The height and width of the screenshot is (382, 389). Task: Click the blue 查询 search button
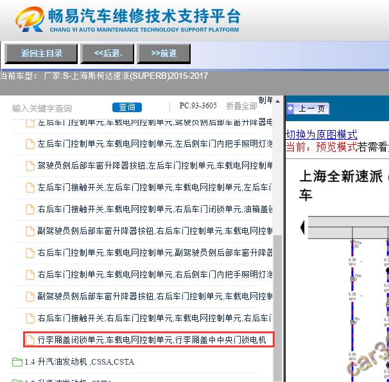point(127,107)
